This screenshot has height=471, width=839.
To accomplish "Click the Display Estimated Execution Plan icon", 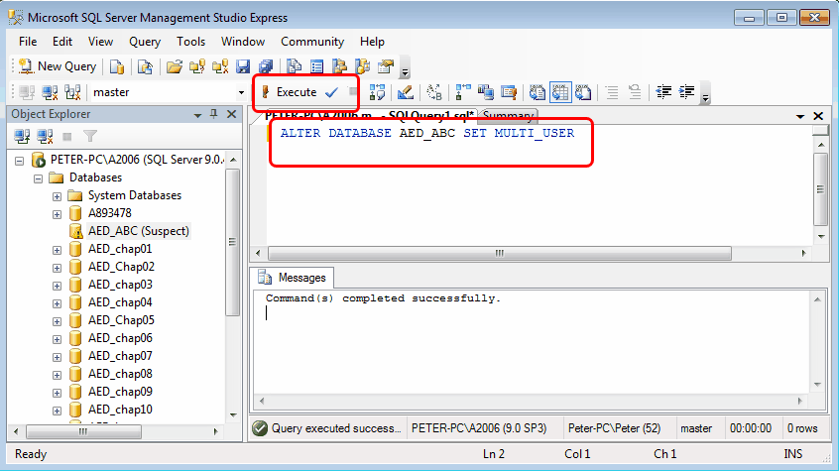I will [377, 92].
